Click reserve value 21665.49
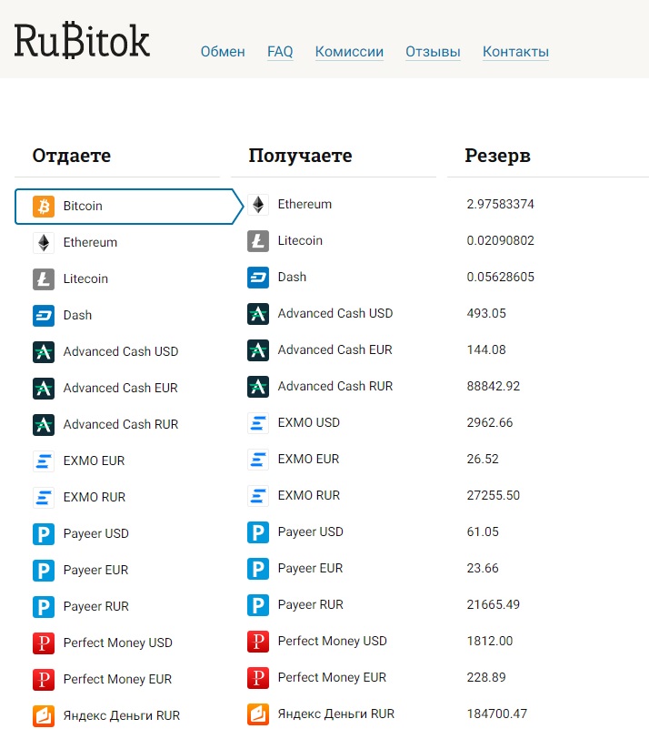 point(494,604)
